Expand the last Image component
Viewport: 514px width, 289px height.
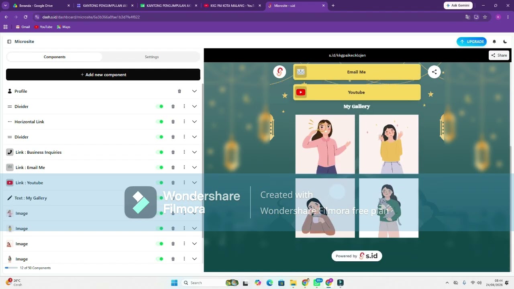click(194, 259)
